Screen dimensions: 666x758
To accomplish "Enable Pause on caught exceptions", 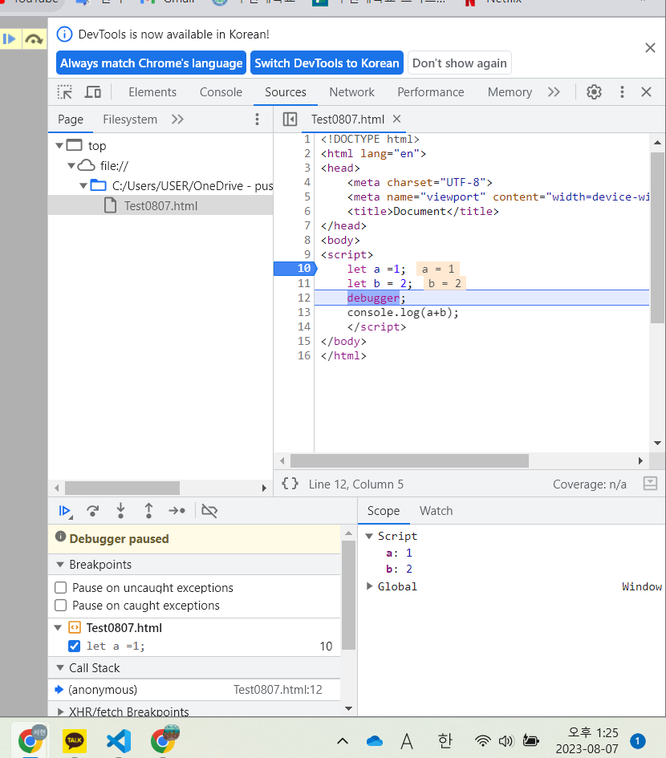I will pyautogui.click(x=61, y=606).
